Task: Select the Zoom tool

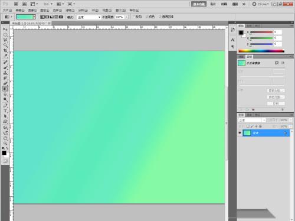Action: click(5, 144)
